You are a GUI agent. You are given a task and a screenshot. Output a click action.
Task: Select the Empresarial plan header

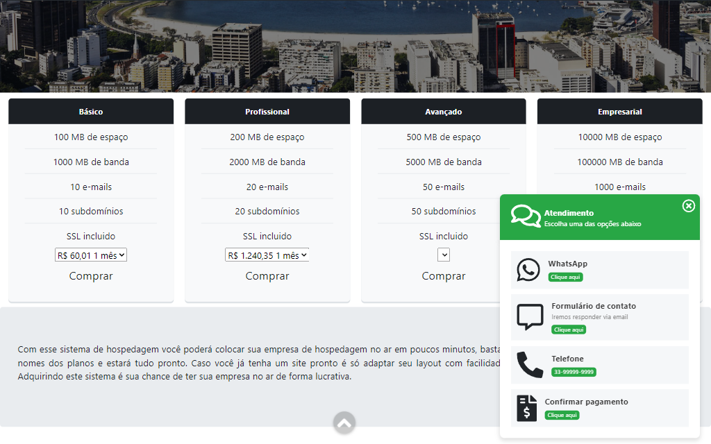tap(619, 112)
